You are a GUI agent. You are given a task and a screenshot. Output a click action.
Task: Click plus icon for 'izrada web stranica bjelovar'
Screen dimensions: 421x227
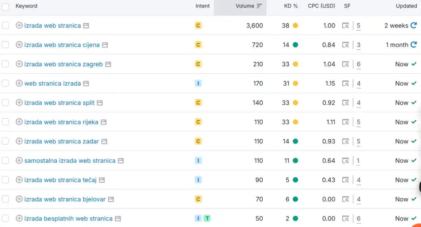19,199
